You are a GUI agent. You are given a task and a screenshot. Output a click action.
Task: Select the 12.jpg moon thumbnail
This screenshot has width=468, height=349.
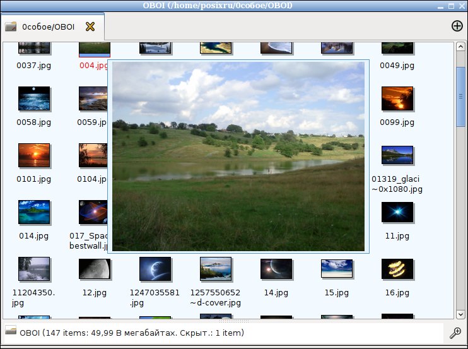click(95, 269)
